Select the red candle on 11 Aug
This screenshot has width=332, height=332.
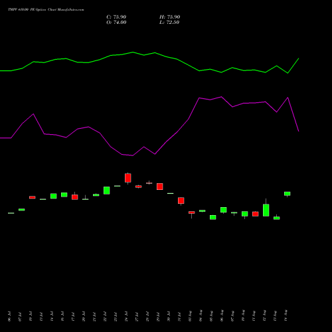point(256,214)
